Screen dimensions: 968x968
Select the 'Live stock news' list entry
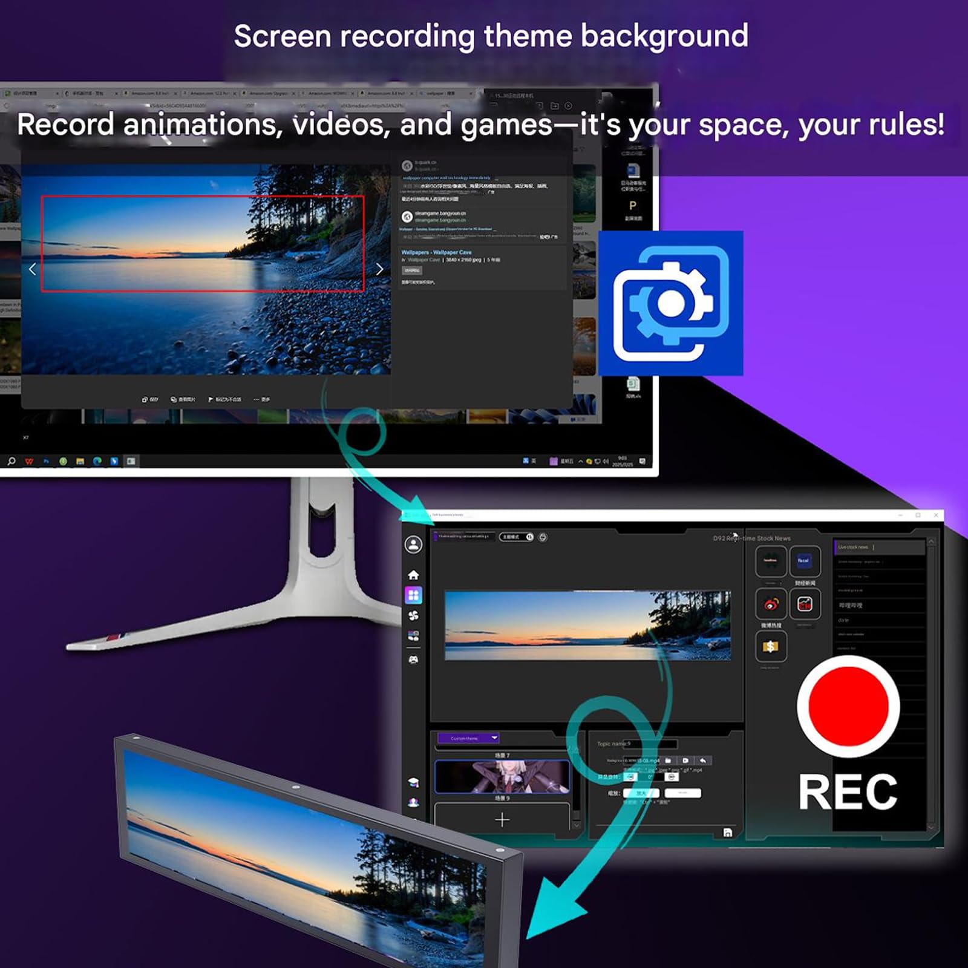(x=880, y=547)
